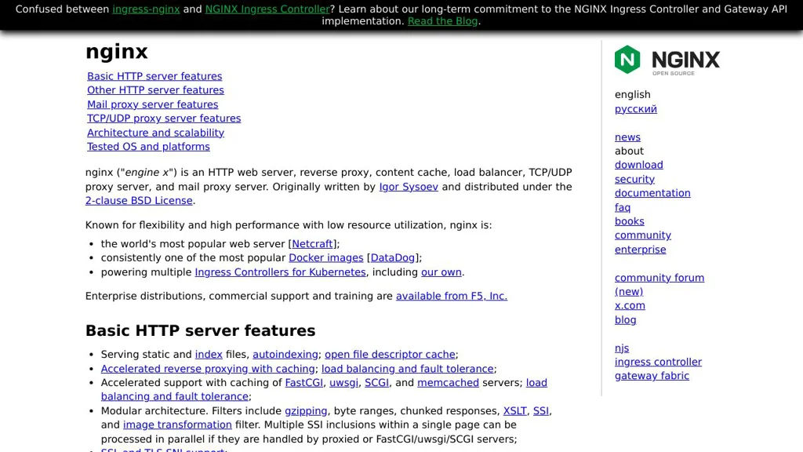Switch language to русский

[x=635, y=108]
